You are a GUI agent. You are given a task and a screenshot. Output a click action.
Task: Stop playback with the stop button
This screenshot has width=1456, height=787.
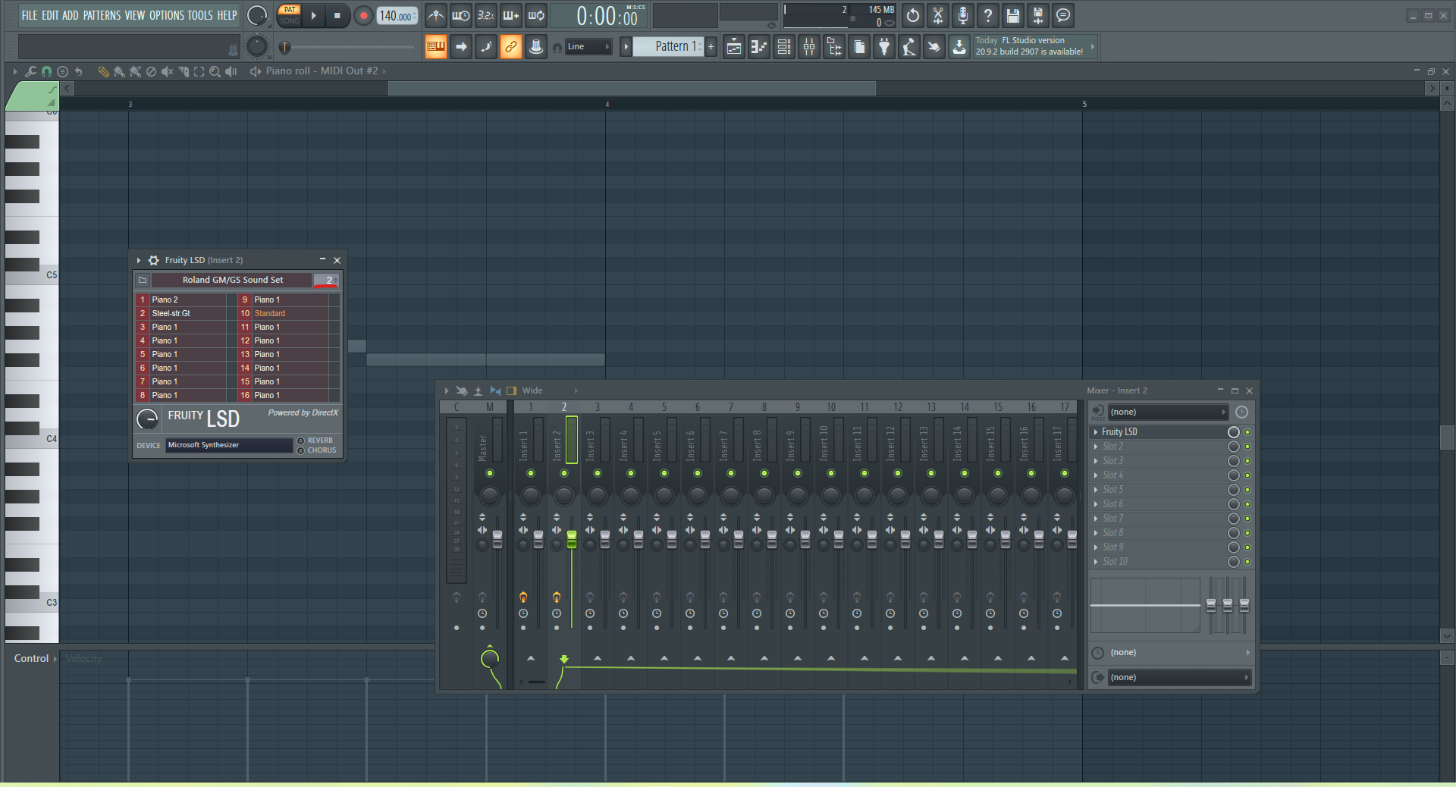(x=337, y=15)
